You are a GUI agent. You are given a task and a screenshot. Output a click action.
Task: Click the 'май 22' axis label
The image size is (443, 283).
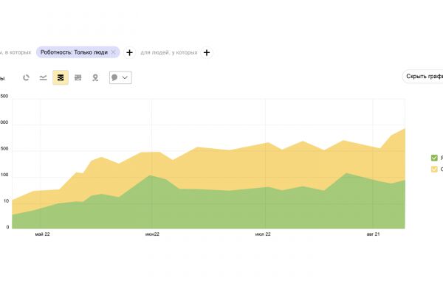pos(42,234)
